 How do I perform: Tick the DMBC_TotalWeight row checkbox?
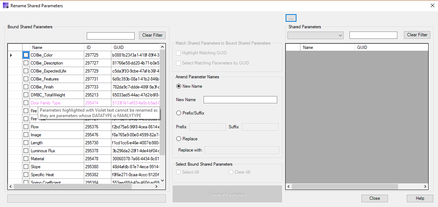click(x=26, y=95)
